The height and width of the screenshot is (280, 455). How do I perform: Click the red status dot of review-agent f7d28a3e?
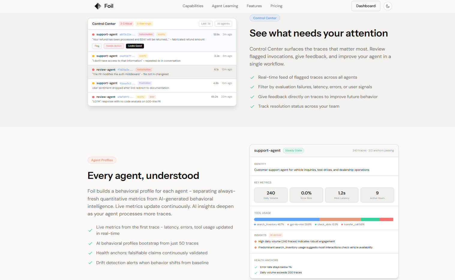tap(93, 70)
